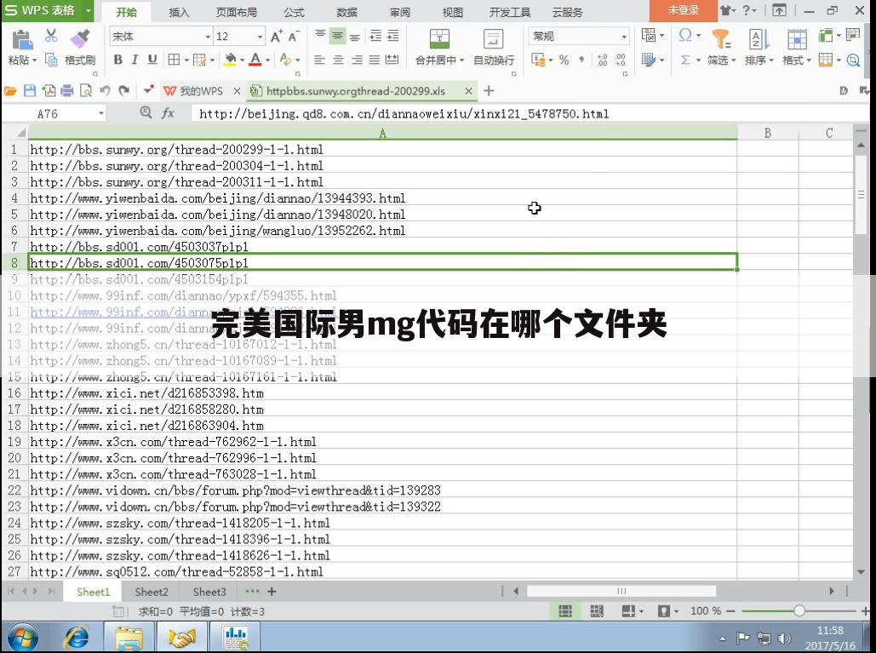Apply percent style format

(x=564, y=60)
